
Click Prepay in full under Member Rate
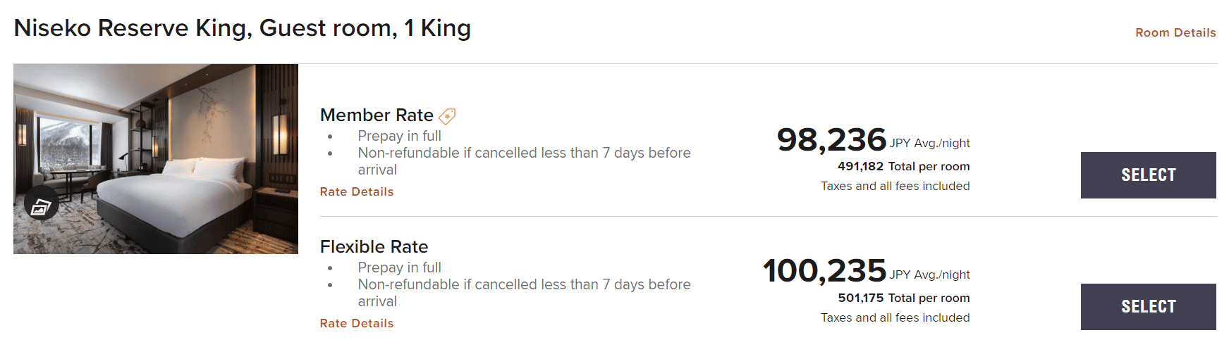point(399,136)
